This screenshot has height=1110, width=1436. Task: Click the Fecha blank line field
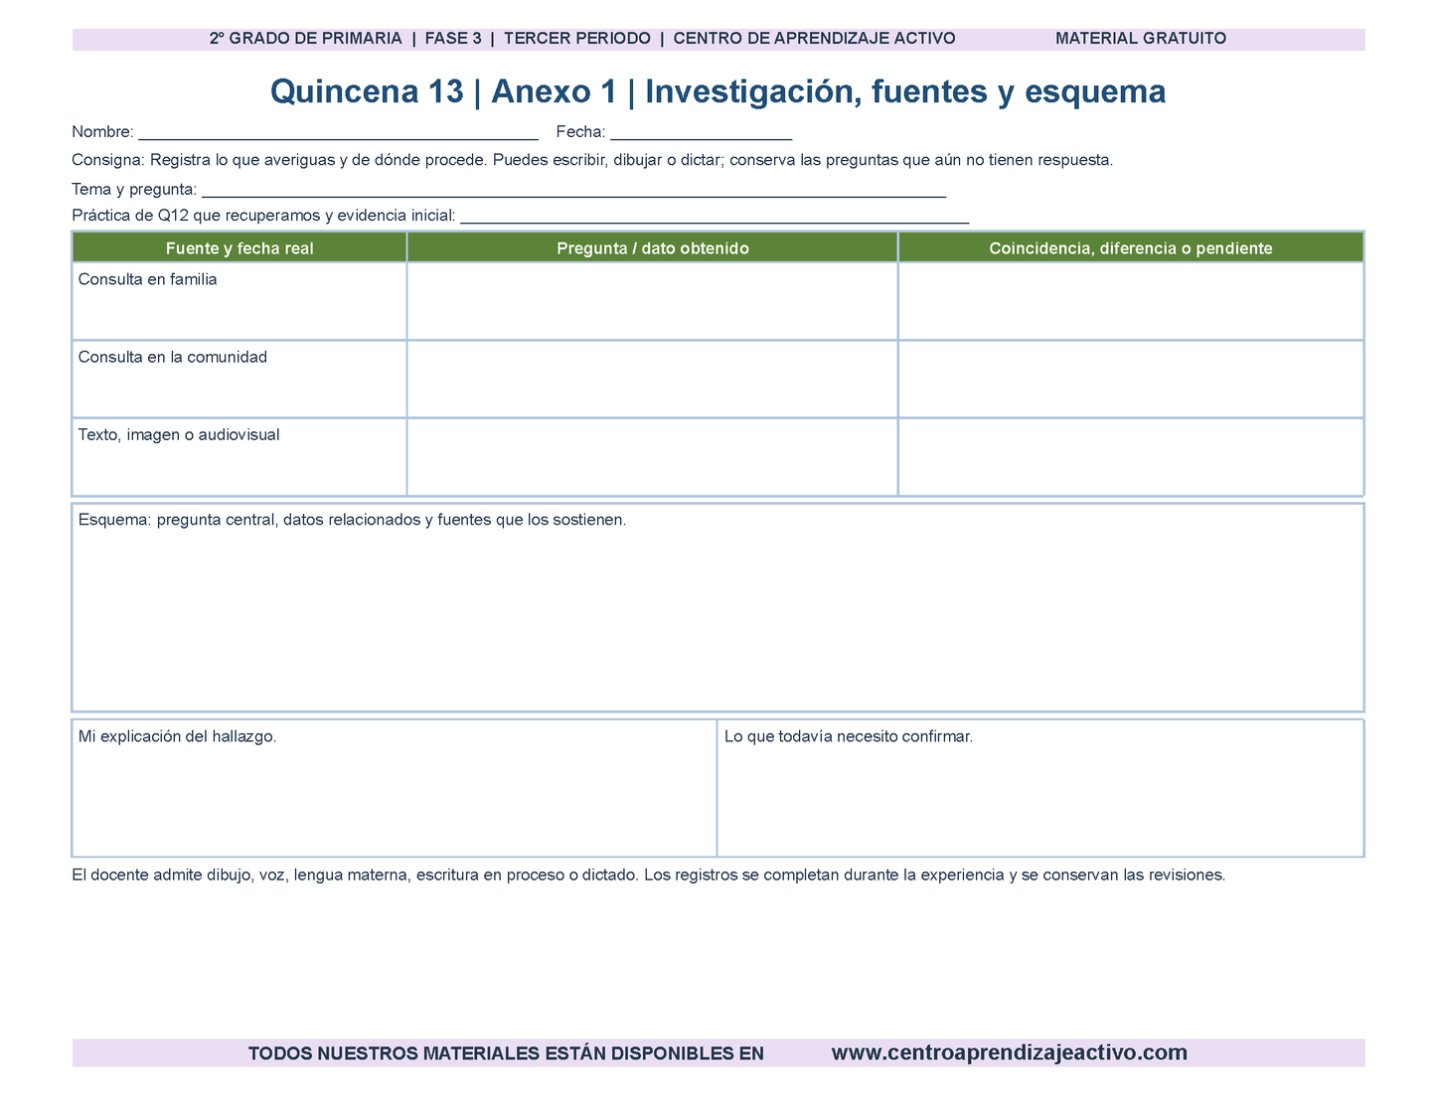coord(701,133)
